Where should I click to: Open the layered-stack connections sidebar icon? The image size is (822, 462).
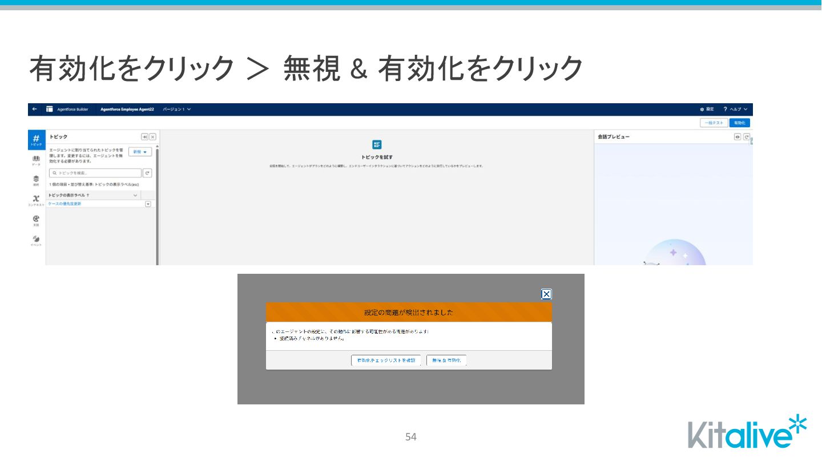[36, 180]
